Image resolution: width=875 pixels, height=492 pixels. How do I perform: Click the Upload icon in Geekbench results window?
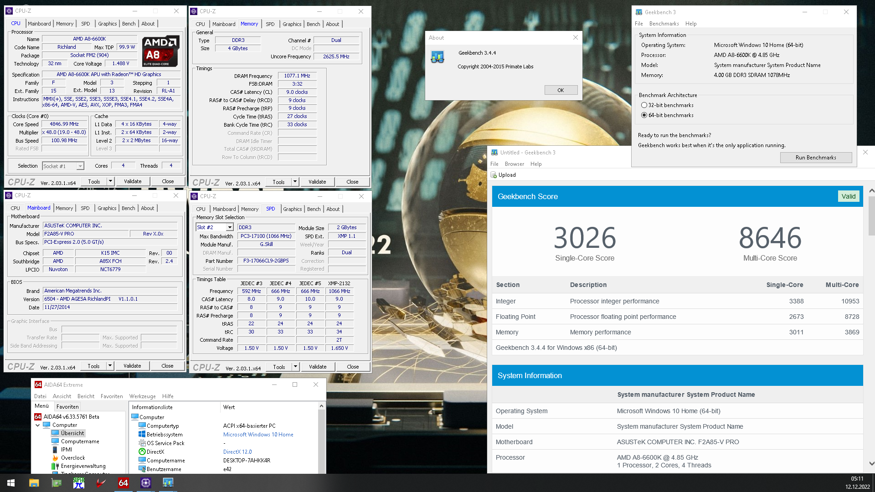[x=494, y=175]
